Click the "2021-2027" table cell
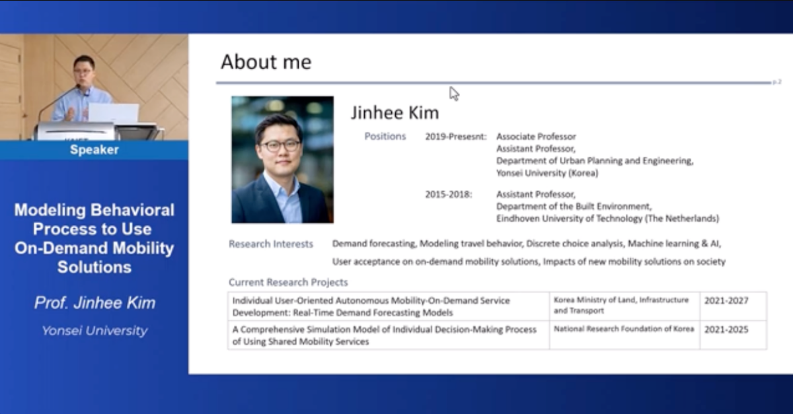 pos(726,300)
